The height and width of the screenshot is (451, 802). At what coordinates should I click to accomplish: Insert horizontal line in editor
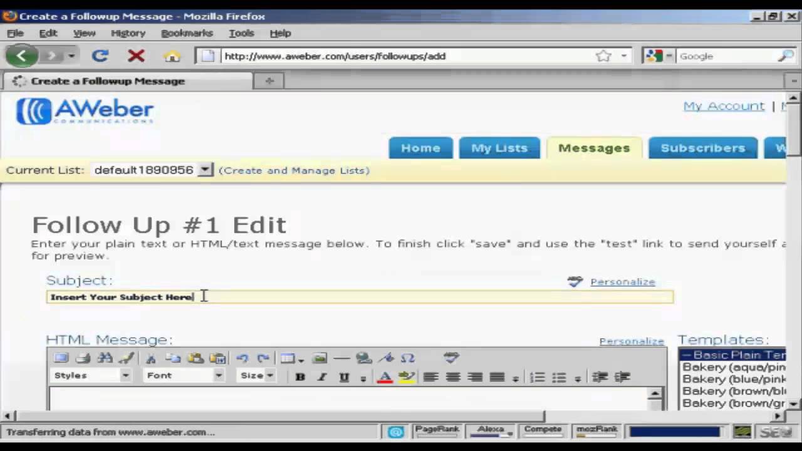pos(341,358)
